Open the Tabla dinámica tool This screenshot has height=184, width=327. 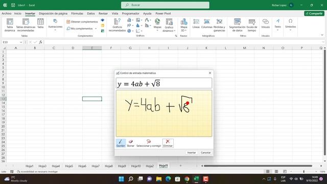click(x=10, y=25)
